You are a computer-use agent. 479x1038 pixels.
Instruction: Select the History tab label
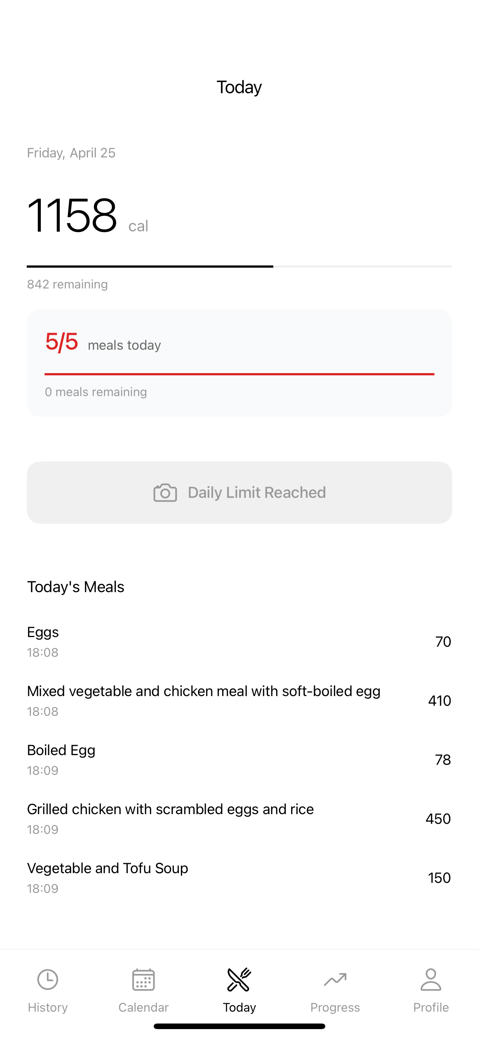(48, 1008)
